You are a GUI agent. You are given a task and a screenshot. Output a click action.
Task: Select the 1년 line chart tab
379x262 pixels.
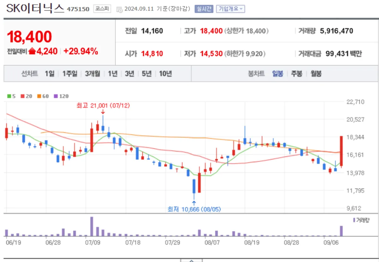tap(112, 74)
